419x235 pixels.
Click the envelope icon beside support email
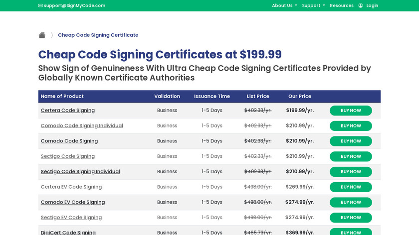click(40, 5)
